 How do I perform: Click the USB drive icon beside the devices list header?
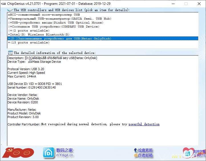pos(10,10)
